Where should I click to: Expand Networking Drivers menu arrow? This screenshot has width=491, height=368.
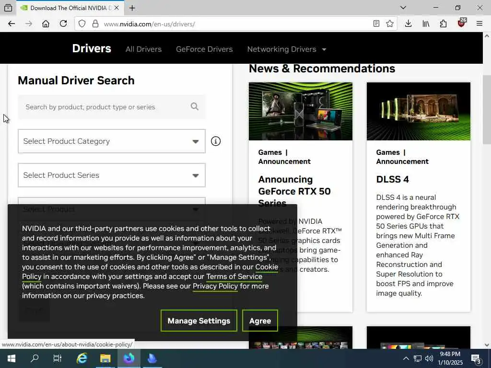[324, 49]
